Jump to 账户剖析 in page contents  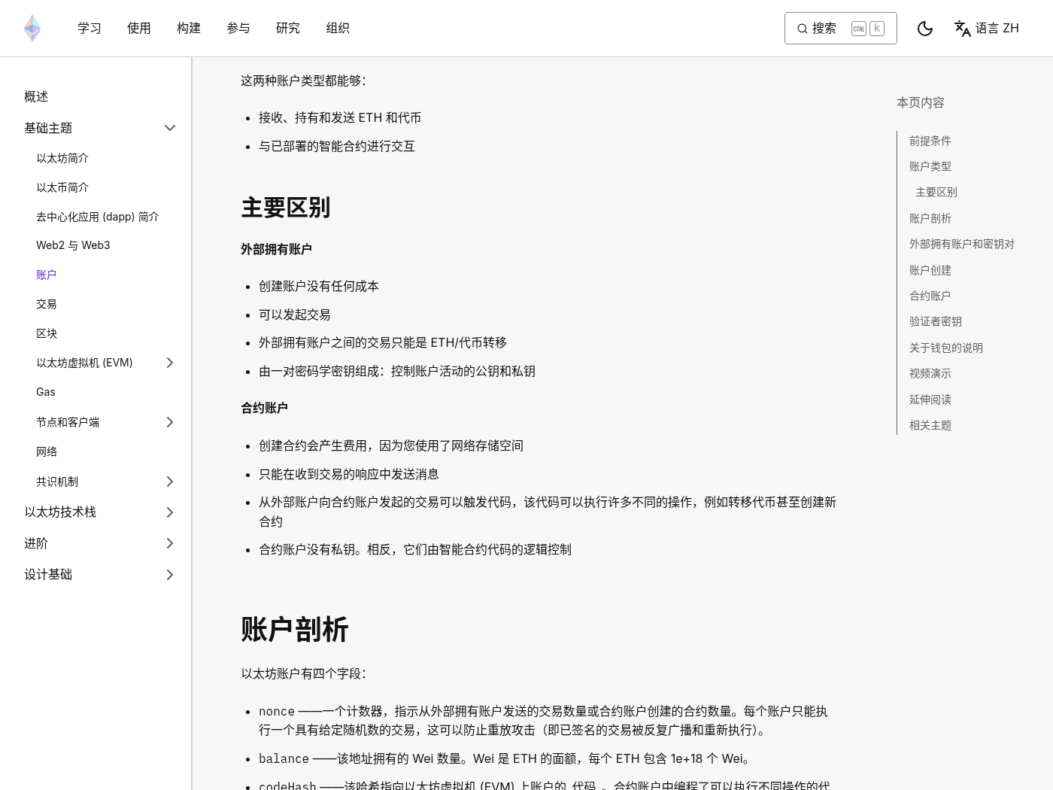click(x=930, y=218)
